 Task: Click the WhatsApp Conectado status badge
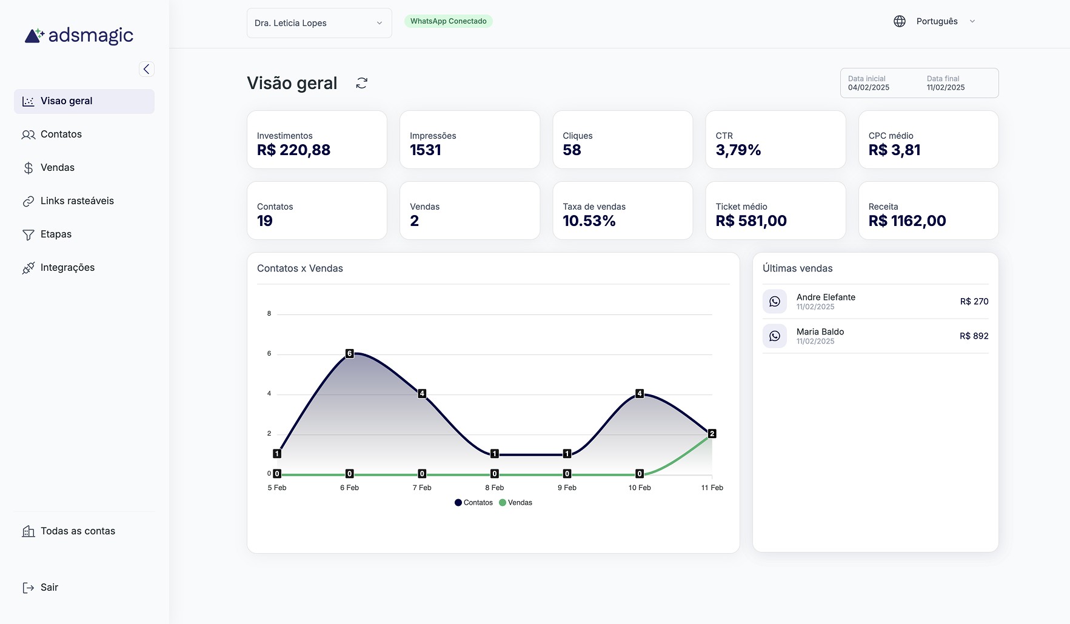(449, 21)
